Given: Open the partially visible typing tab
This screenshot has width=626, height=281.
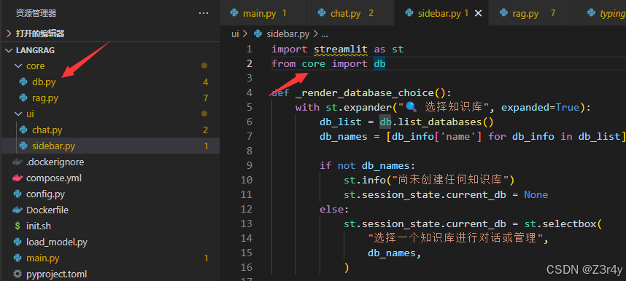Looking at the screenshot, I should coord(601,13).
